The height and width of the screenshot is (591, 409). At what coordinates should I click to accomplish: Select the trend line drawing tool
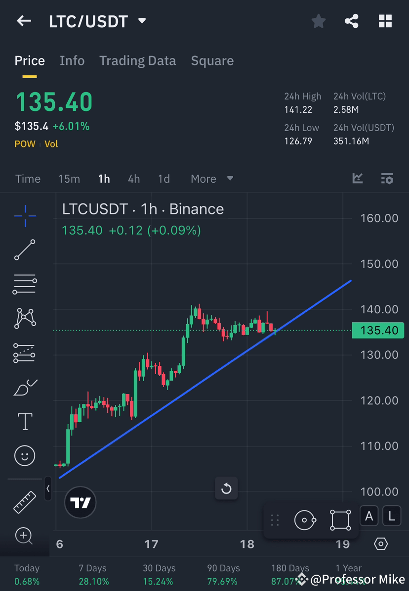coord(25,250)
